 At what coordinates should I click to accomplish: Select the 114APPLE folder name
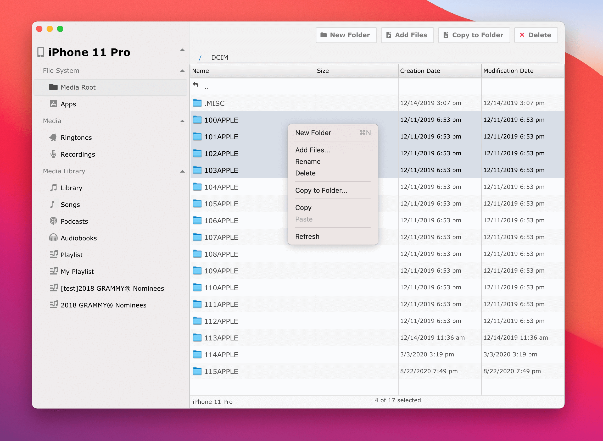click(x=221, y=355)
